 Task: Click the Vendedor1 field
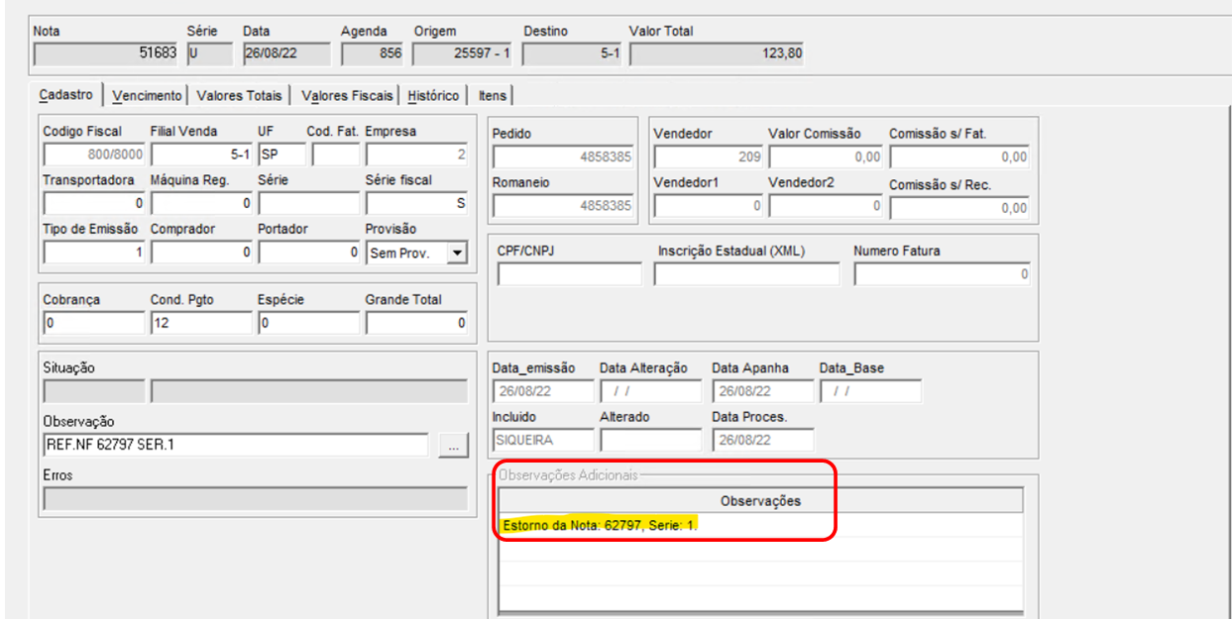[x=709, y=206]
